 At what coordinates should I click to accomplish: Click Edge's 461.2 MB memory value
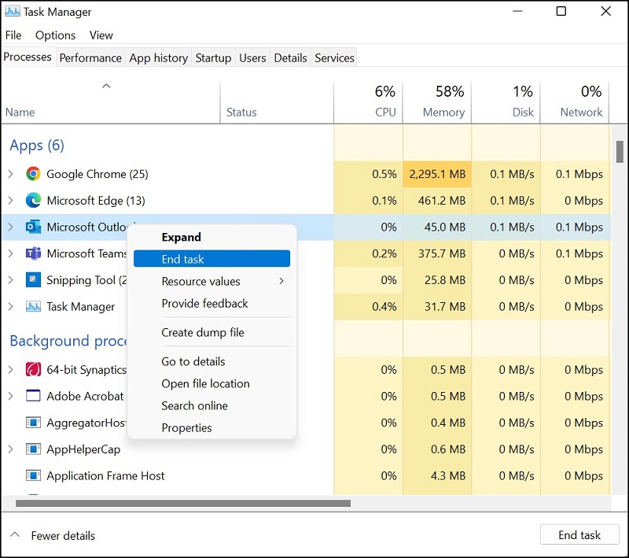[442, 201]
